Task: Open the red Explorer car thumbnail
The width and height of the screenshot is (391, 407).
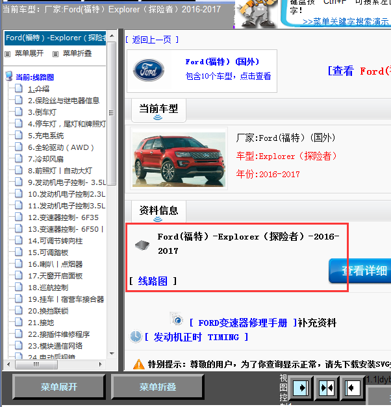Action: [179, 159]
